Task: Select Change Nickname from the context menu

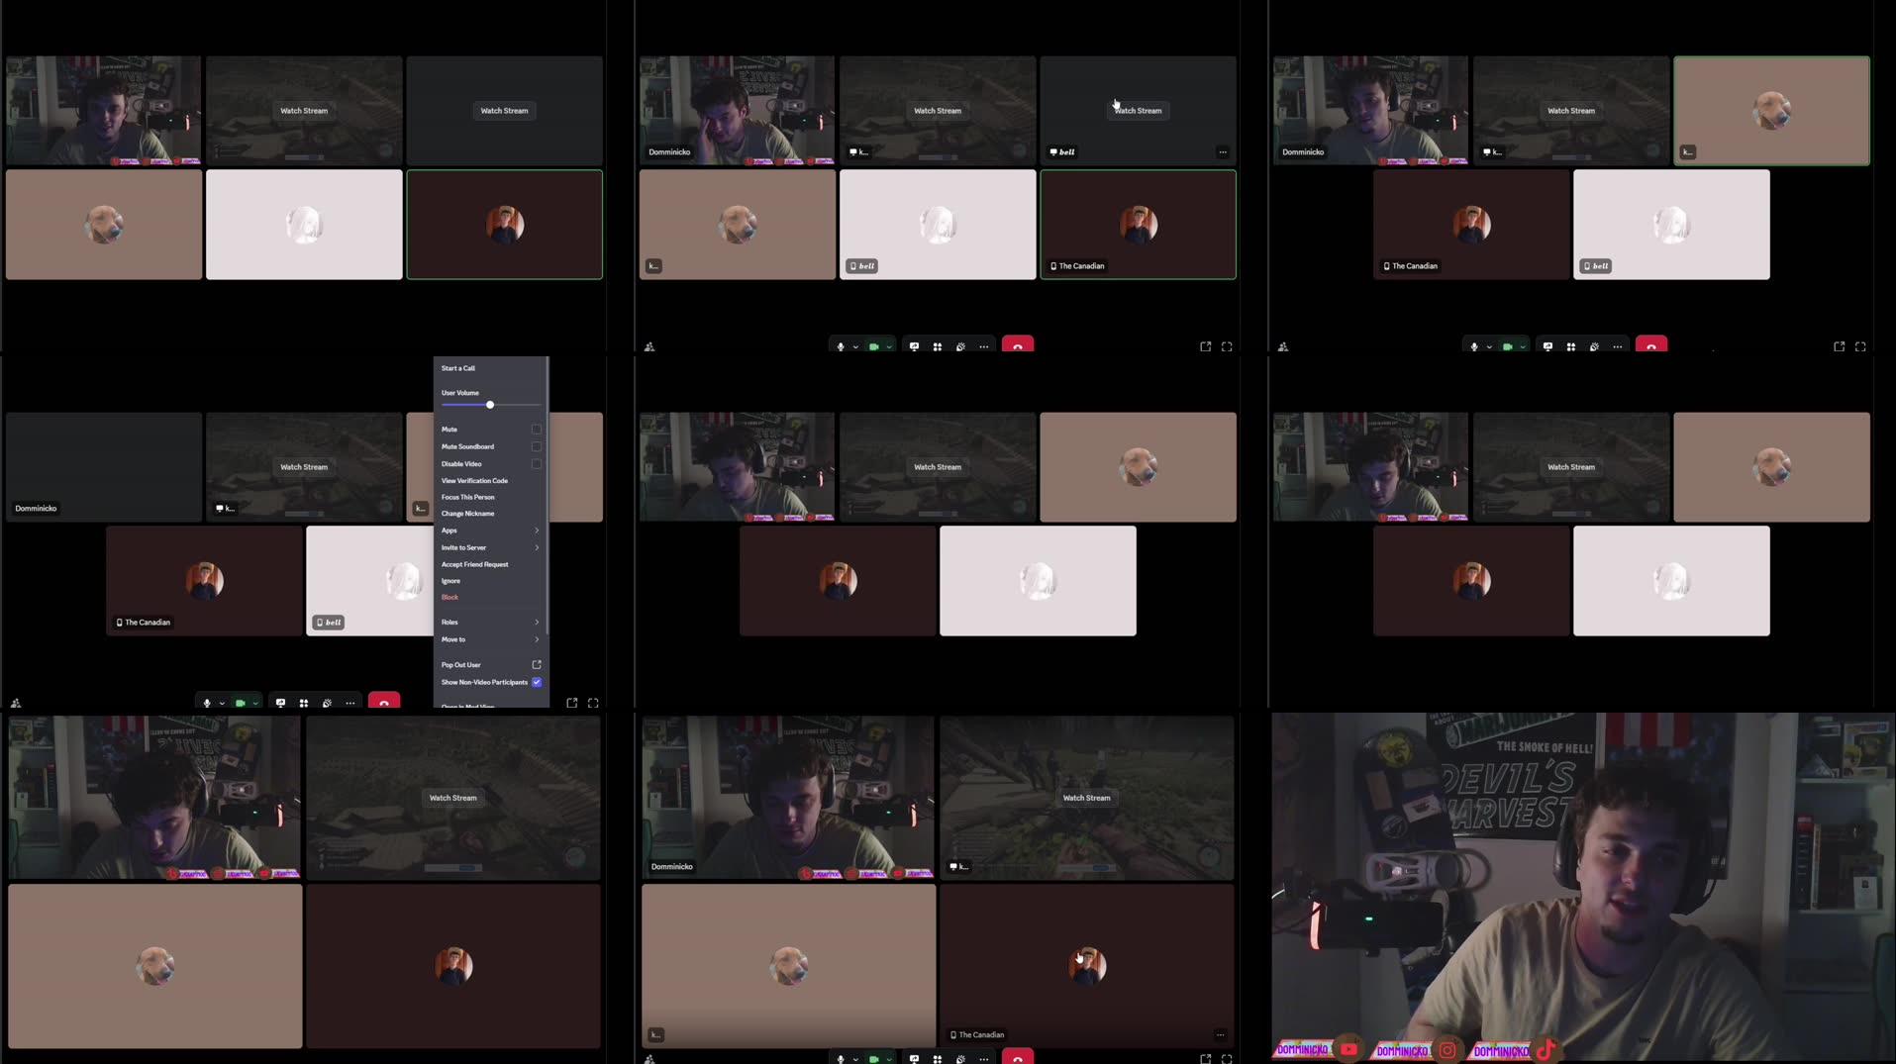Action: pos(467,514)
